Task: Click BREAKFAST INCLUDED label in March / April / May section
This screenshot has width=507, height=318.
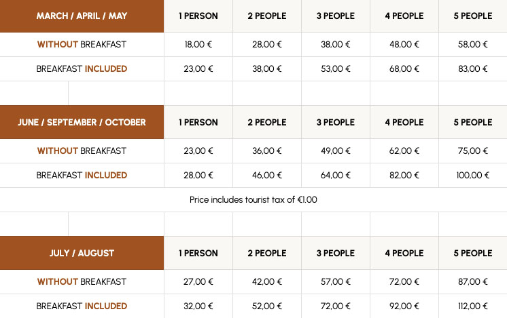Action: click(82, 68)
